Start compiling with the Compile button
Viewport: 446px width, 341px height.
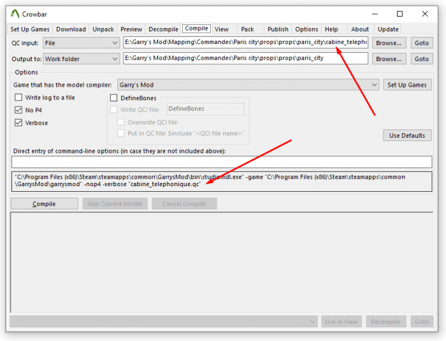[x=44, y=204]
